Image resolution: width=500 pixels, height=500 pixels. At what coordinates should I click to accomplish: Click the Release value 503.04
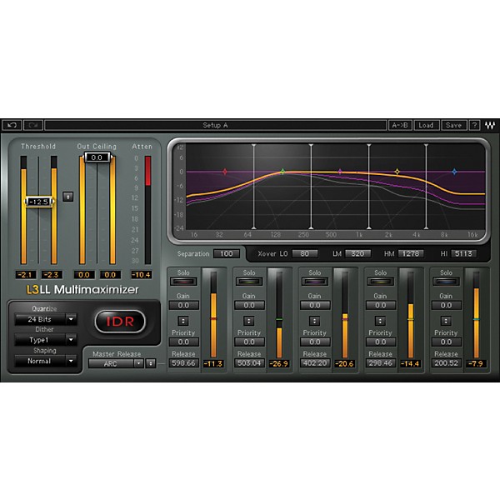click(x=249, y=362)
